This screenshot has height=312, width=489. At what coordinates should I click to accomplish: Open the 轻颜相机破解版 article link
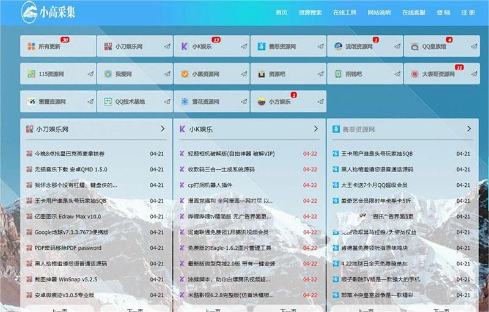(231, 153)
